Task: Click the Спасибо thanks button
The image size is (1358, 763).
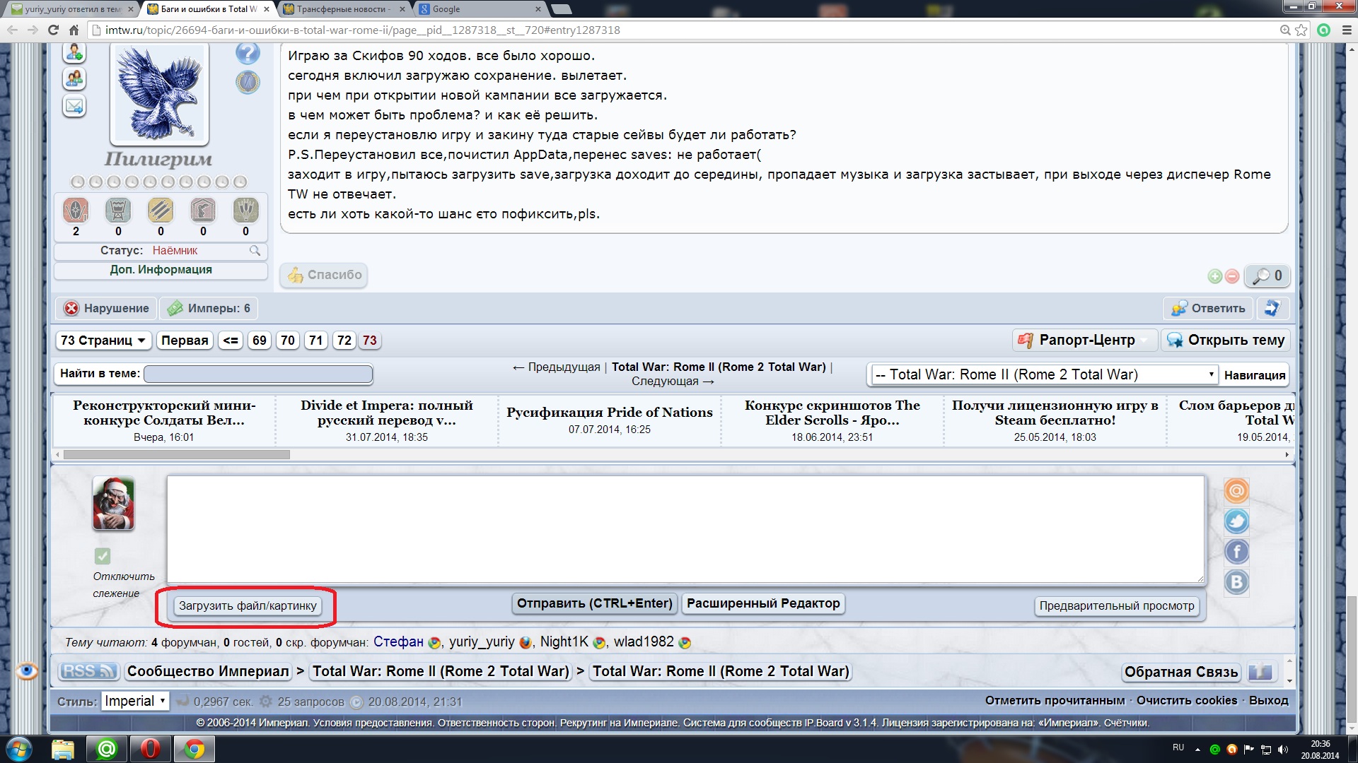Action: tap(324, 275)
